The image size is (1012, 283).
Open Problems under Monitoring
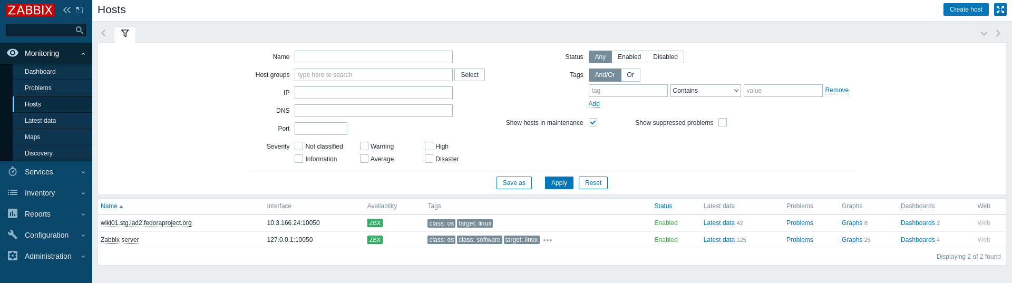coord(52,88)
